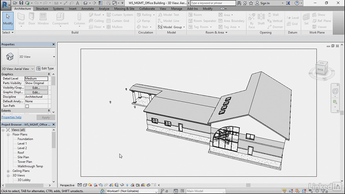The width and height of the screenshot is (345, 194).
Task: Click the Reveal Hidden Elements lightbulb icon
Action: point(127,185)
